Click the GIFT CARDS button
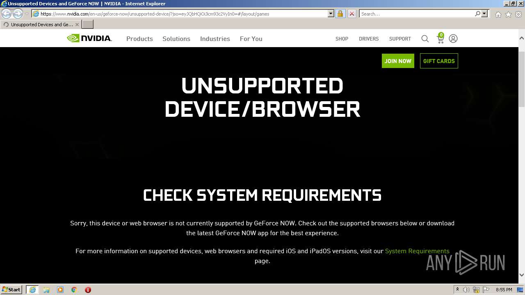 [439, 61]
